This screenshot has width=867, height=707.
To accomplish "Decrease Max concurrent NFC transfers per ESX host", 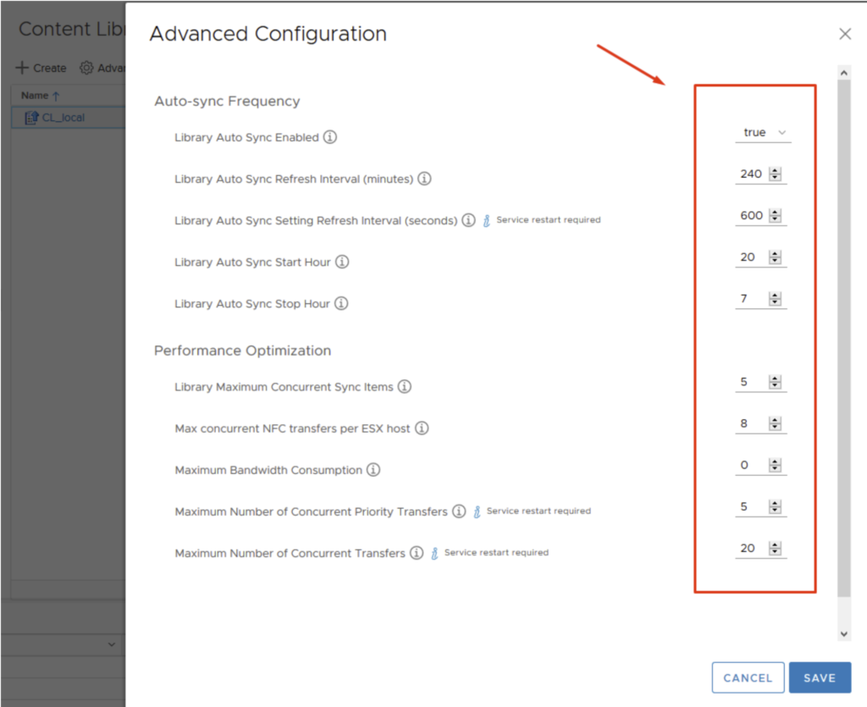I will coord(776,427).
